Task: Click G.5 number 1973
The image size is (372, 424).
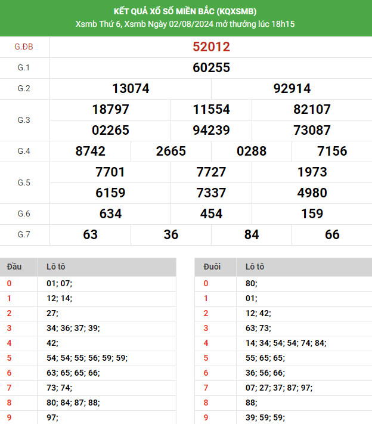Action: point(312,172)
